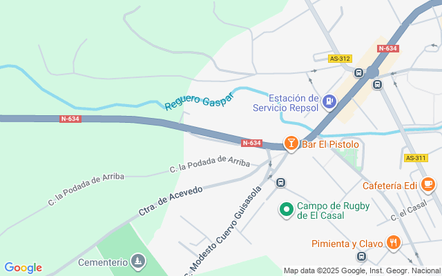This screenshot has width=442, height=276.
Task: Click the Reguero Gaspar stream label
Action: coord(200,101)
